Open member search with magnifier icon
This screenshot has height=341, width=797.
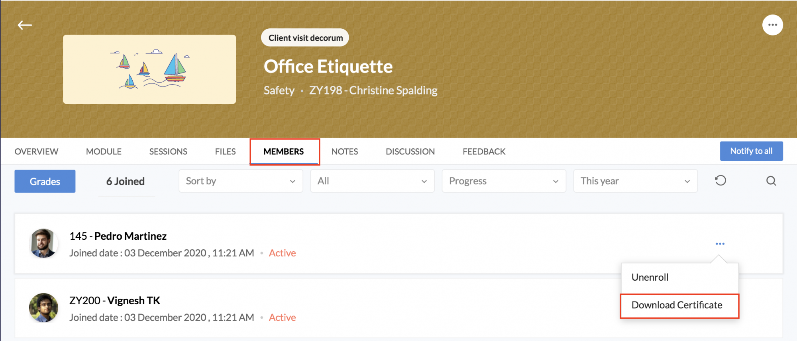771,181
